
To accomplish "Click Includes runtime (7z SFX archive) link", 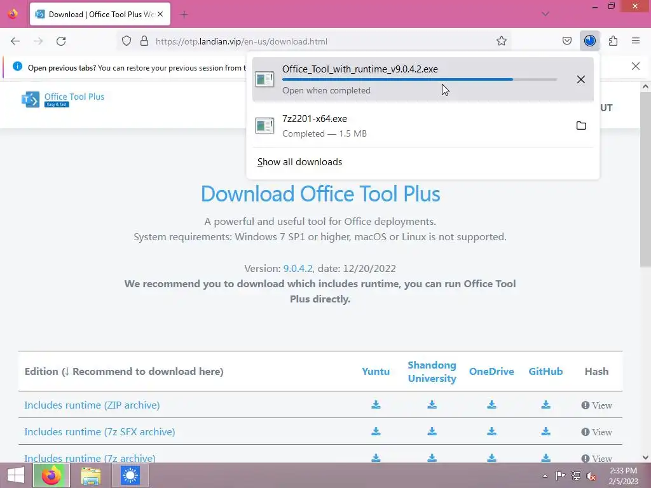I will (100, 431).
